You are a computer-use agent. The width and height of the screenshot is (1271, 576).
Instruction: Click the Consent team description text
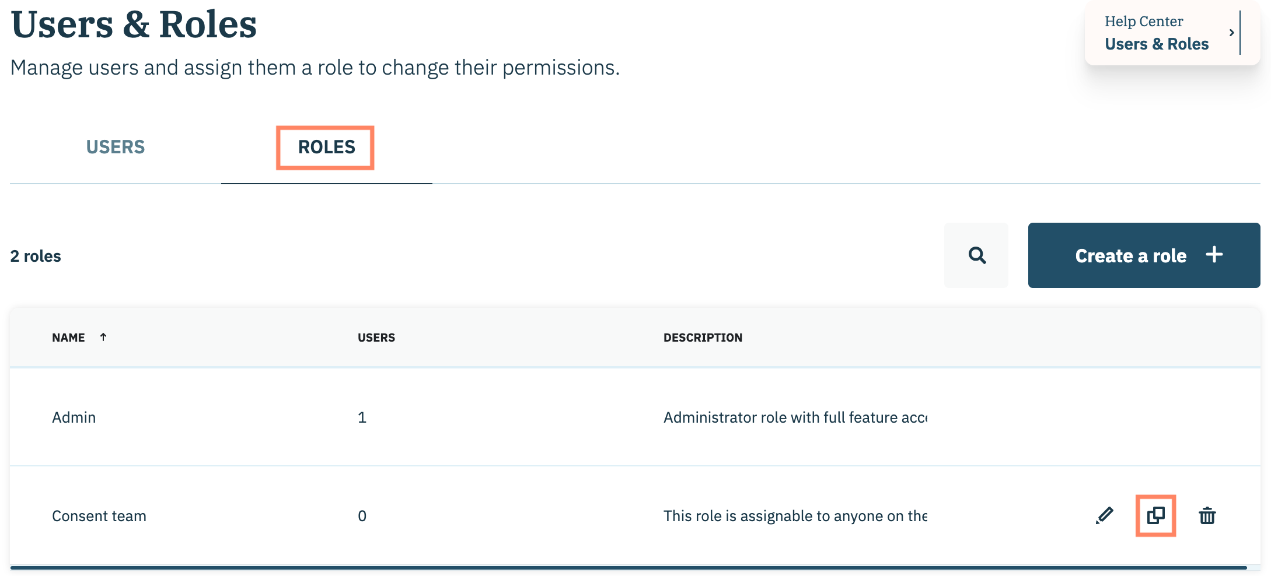(795, 516)
